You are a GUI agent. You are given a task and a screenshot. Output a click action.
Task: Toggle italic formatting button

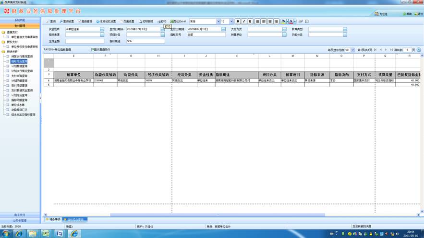[244, 21]
